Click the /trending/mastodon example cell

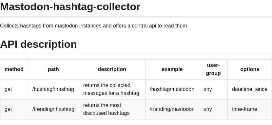click(172, 109)
